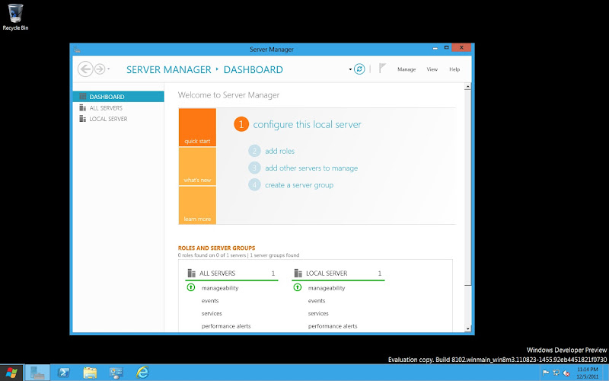Click the muted volume tray icon

coord(566,373)
